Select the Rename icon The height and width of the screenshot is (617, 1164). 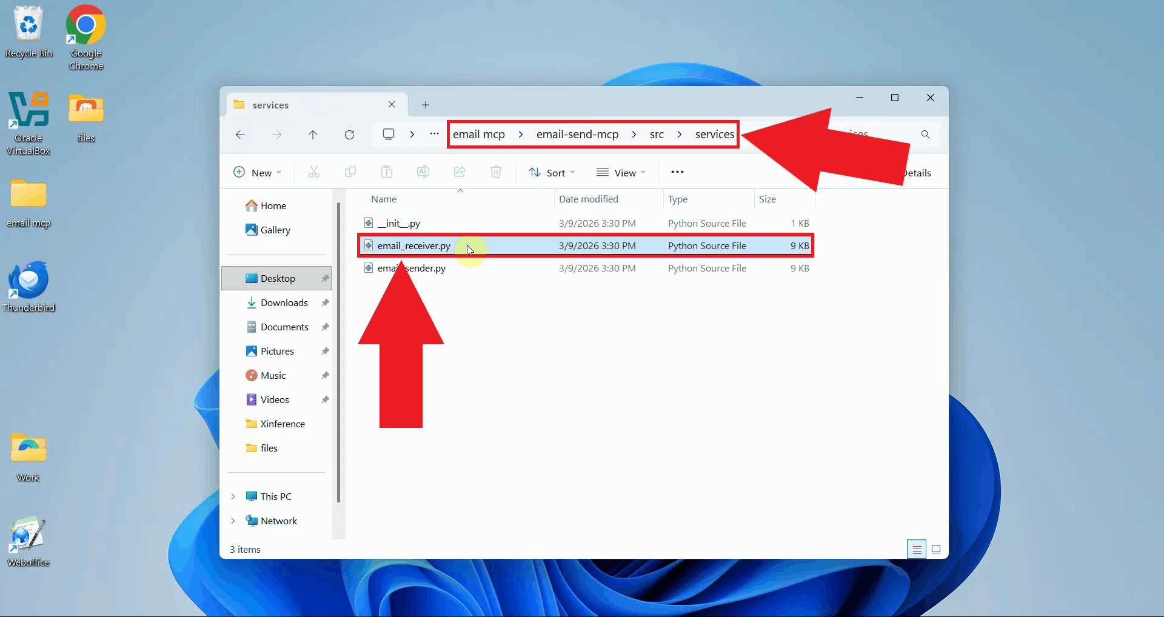click(x=423, y=172)
